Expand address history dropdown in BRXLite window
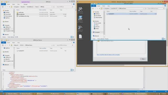 click(52, 7)
